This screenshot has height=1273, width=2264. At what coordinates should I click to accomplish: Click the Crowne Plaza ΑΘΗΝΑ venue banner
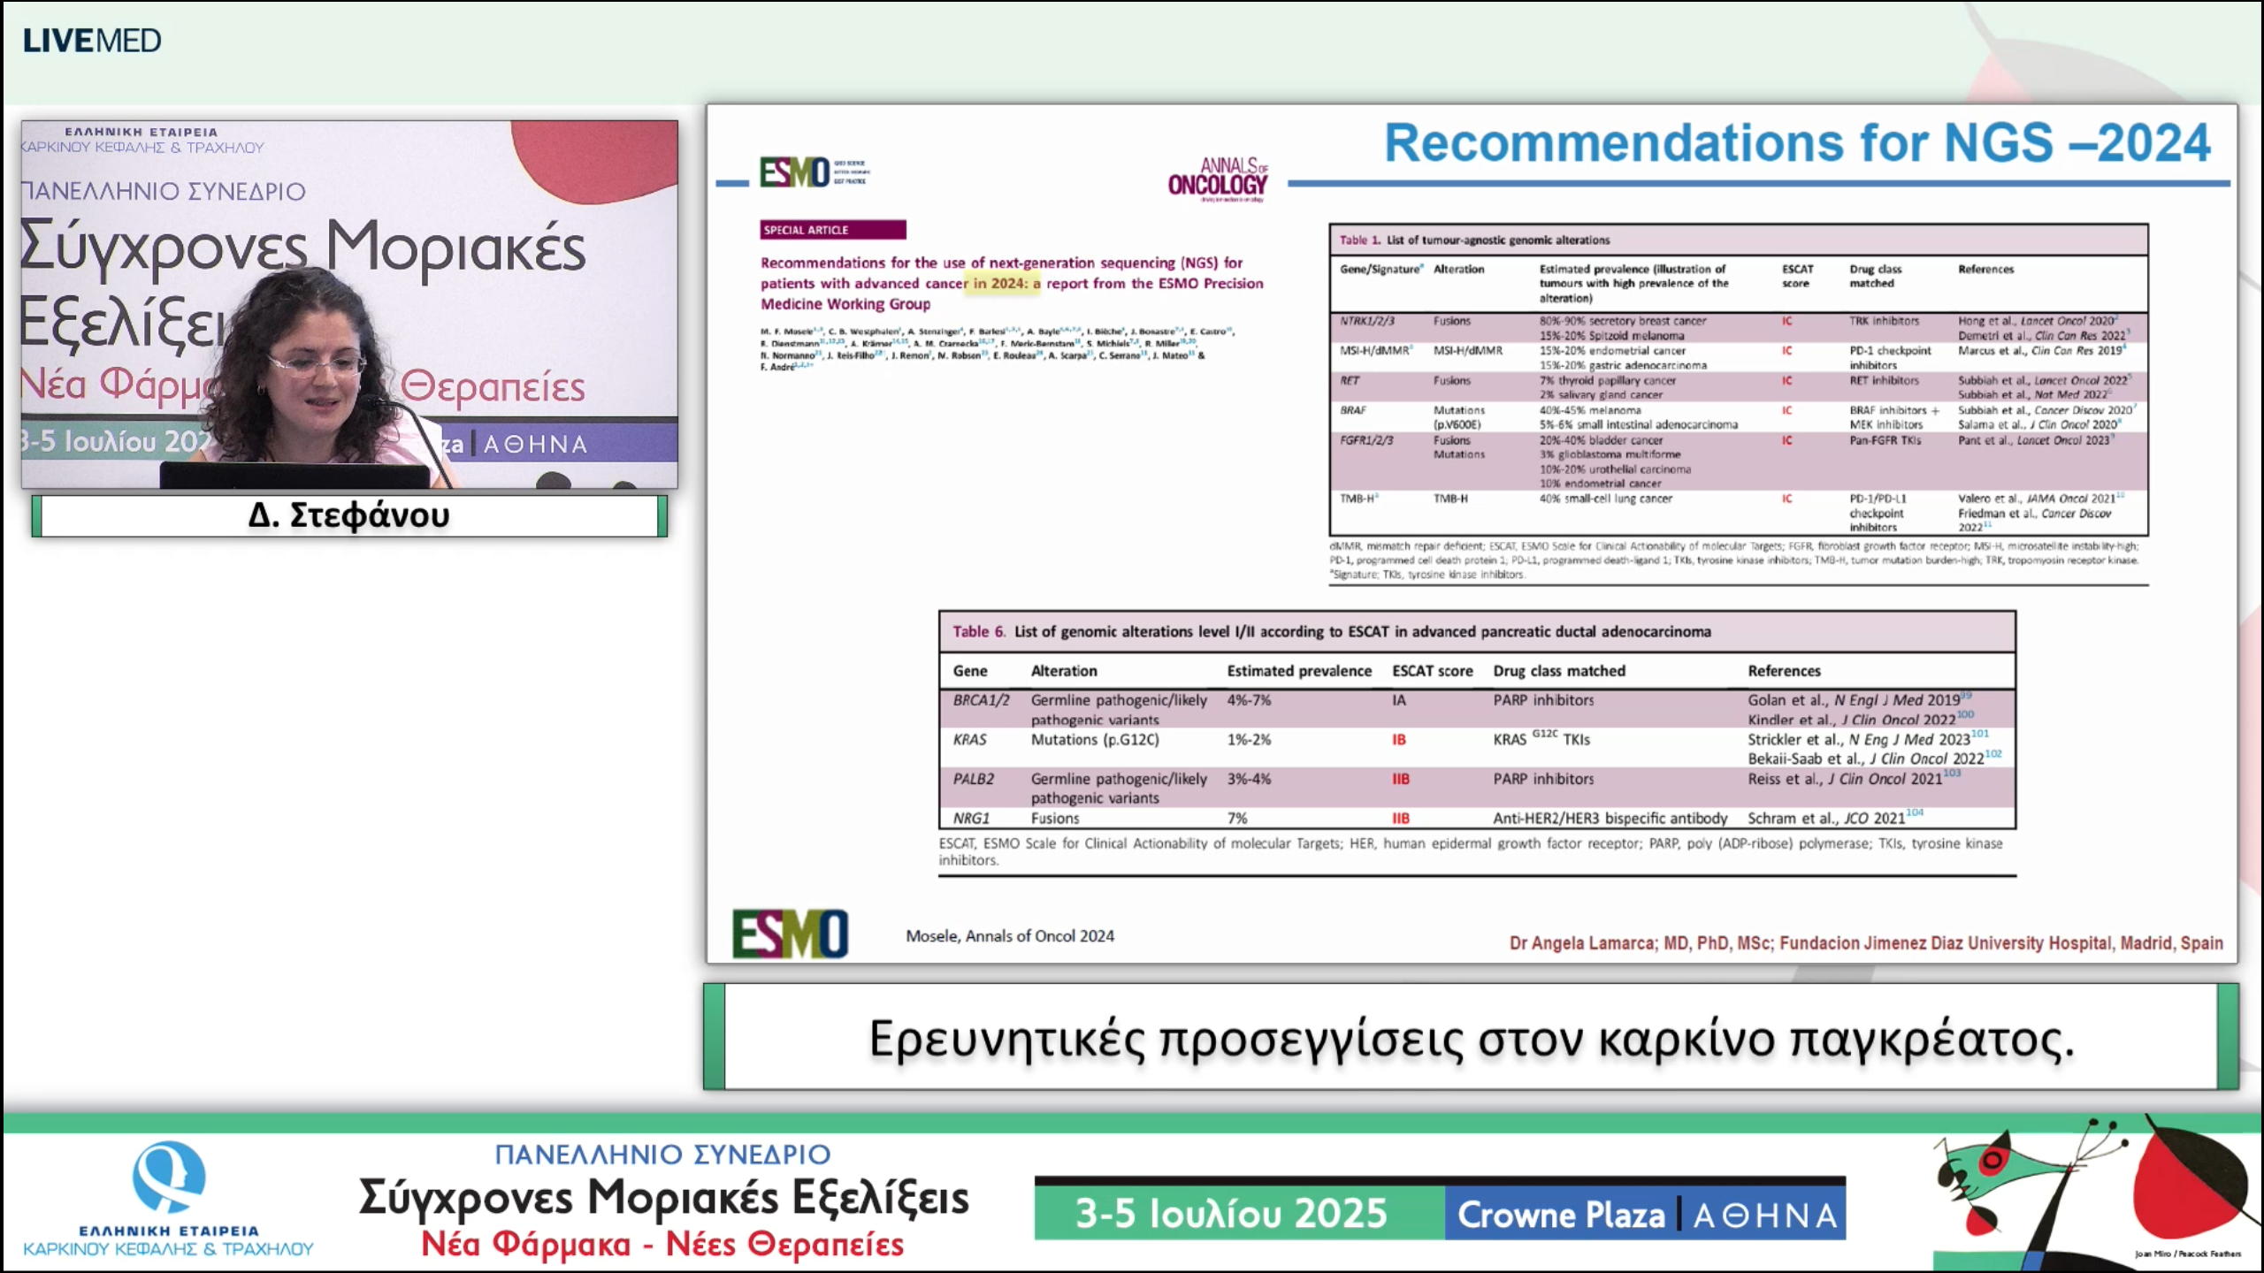pyautogui.click(x=1646, y=1215)
